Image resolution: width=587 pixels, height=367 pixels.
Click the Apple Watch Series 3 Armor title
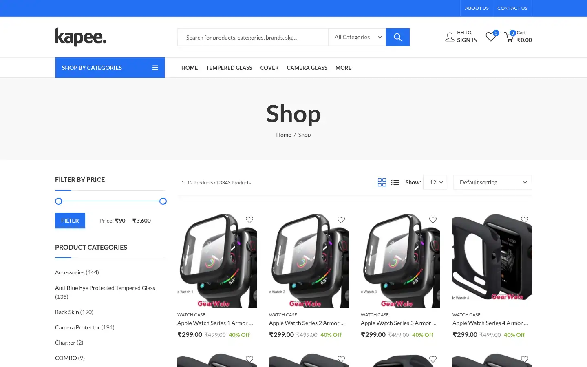click(x=399, y=323)
